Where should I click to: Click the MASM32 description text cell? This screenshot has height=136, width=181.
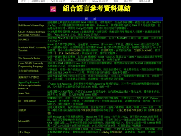pos(105,40)
